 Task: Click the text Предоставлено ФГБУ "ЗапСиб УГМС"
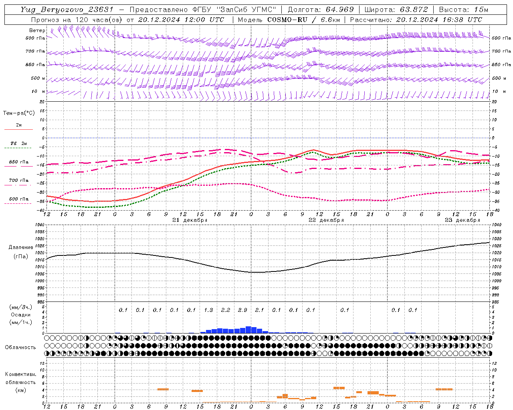click(203, 10)
